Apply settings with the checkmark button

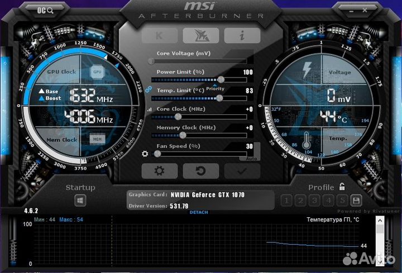tap(242, 171)
